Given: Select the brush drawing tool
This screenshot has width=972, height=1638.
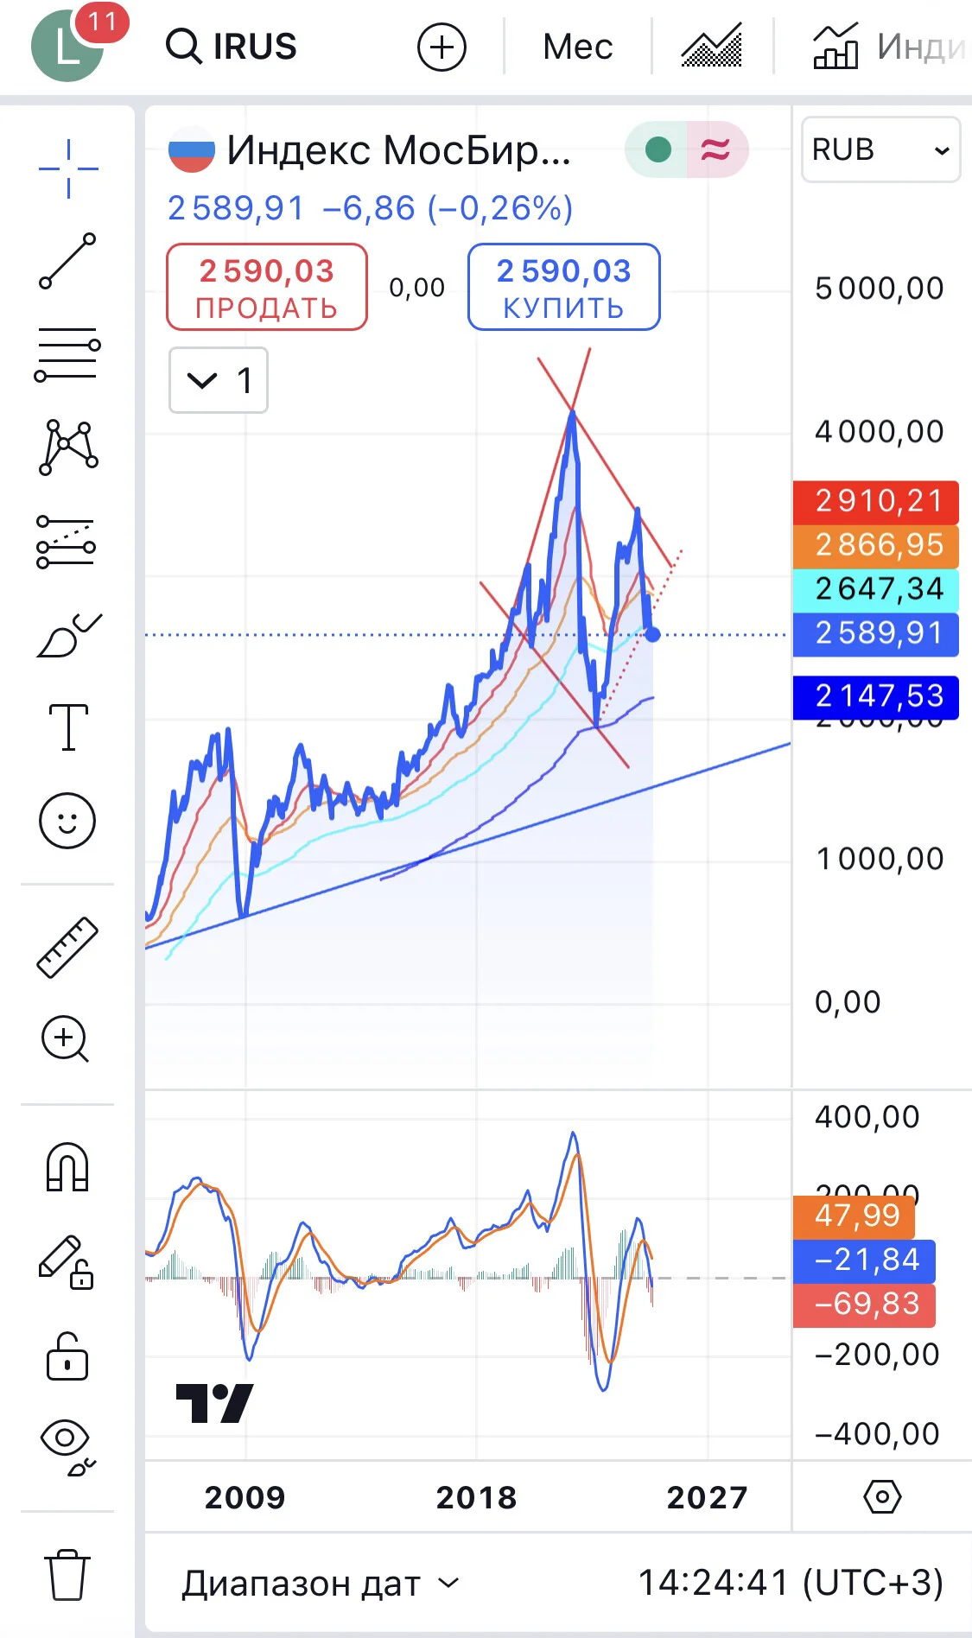Looking at the screenshot, I should click(x=69, y=636).
